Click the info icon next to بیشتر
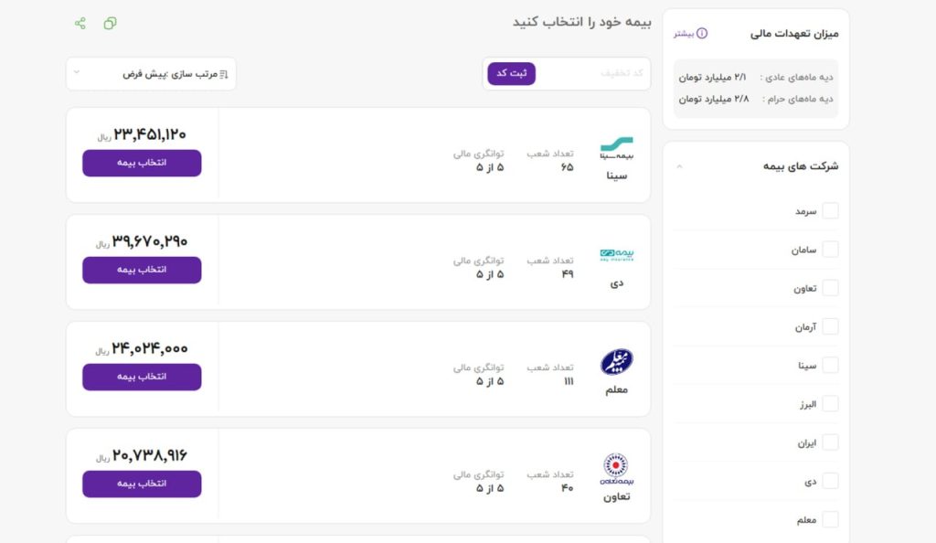936x543 pixels. click(x=702, y=34)
